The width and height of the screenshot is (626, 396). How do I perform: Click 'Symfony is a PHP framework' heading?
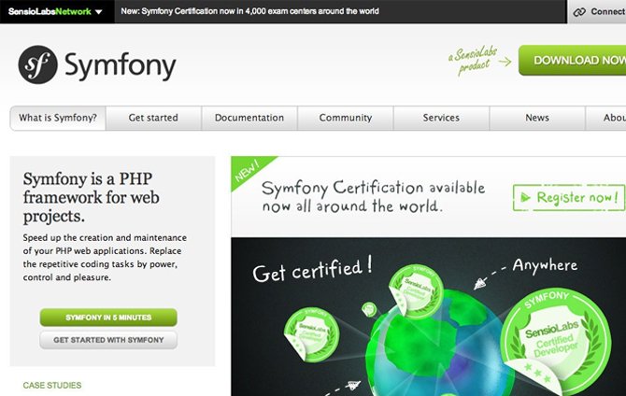pyautogui.click(x=92, y=197)
